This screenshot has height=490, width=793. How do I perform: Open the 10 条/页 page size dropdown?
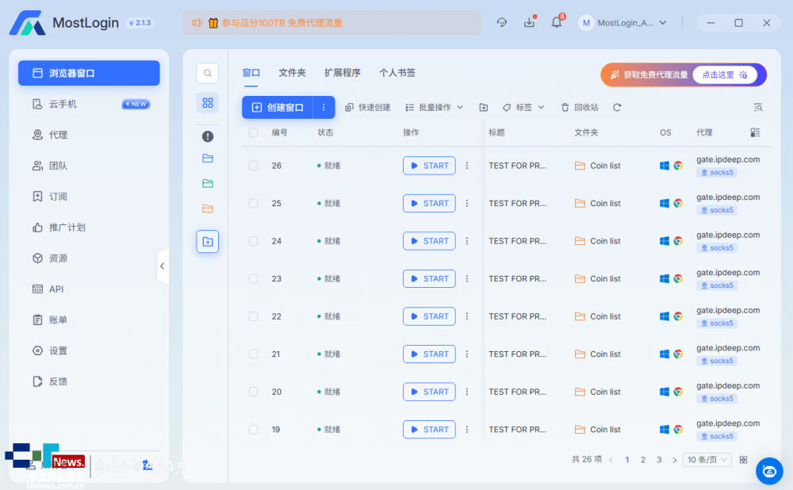pyautogui.click(x=707, y=460)
